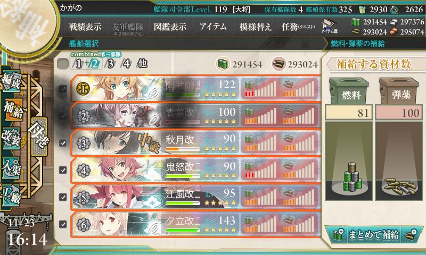This screenshot has width=426, height=255.
Task: Toggle the select-all fleet checkbox
Action: (x=63, y=64)
